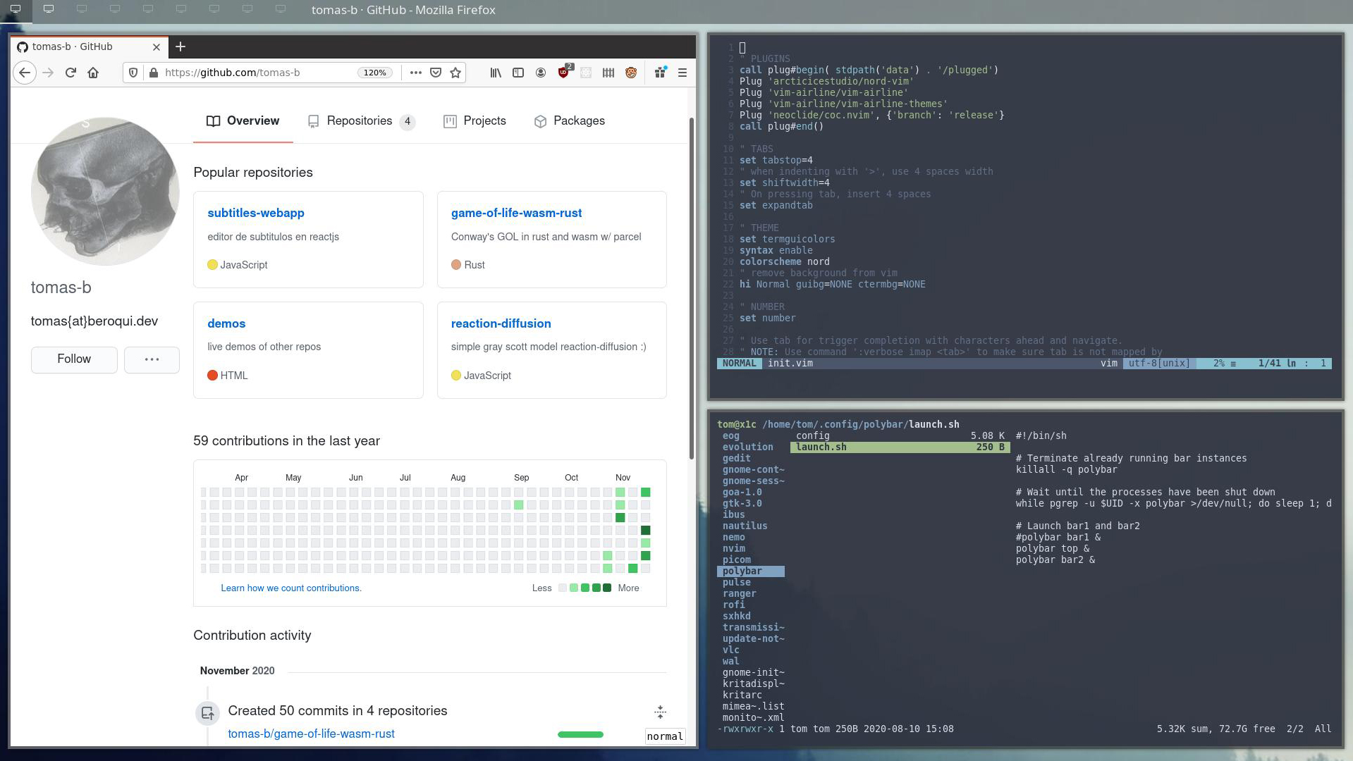Click the 'set tabstop=4' line in vim
This screenshot has height=761, width=1353.
pos(776,161)
